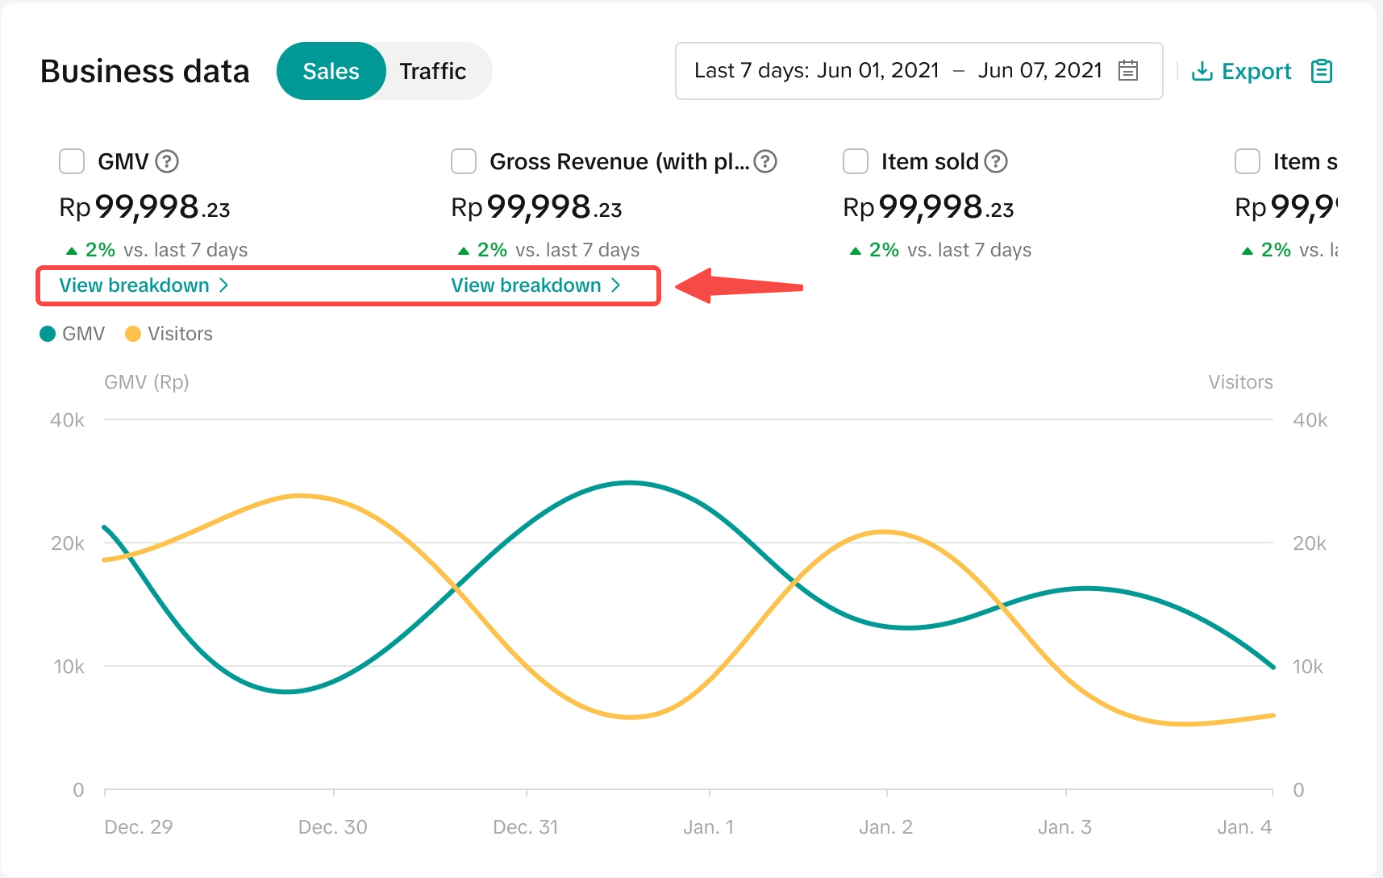Image resolution: width=1383 pixels, height=878 pixels.
Task: Expand View breakdown under GMV
Action: [144, 285]
